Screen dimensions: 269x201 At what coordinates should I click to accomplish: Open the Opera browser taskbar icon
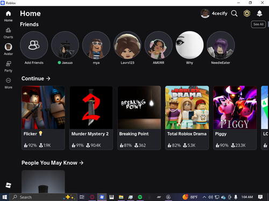[x=92, y=197]
